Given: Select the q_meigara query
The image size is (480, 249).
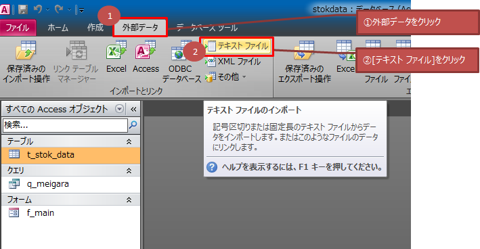Looking at the screenshot, I should coord(71,184).
